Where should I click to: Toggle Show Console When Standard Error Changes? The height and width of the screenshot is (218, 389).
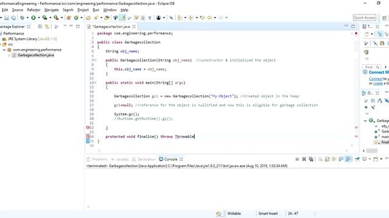click(x=348, y=159)
